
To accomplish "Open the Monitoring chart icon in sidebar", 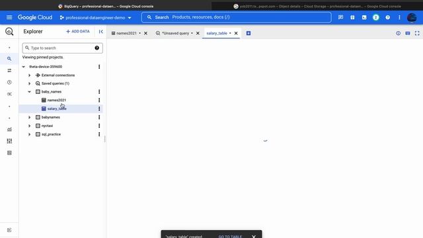I will click(9, 130).
